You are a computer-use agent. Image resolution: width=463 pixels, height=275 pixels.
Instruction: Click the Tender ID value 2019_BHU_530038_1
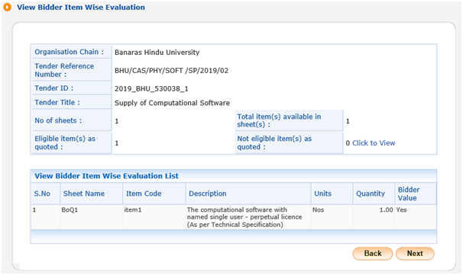point(151,88)
